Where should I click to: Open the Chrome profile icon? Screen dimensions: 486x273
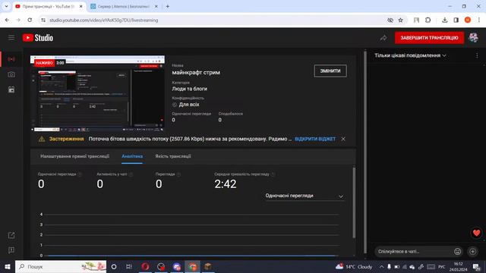pos(468,20)
